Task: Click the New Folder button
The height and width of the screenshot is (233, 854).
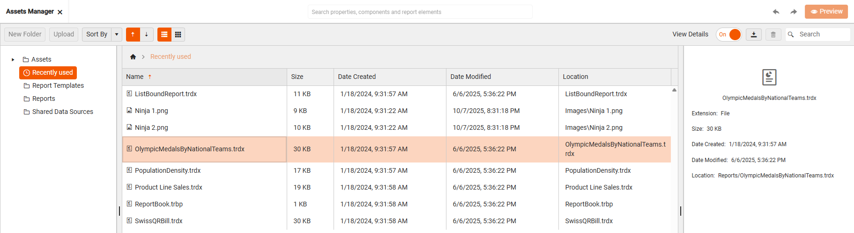Action: point(25,35)
